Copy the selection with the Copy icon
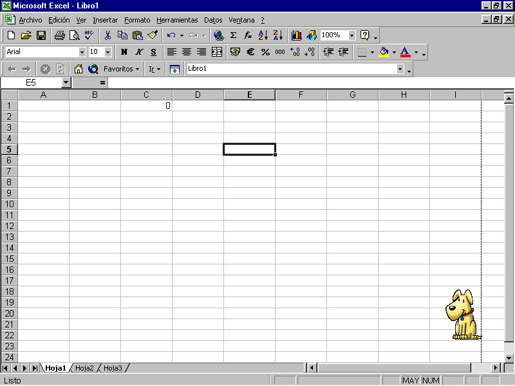This screenshot has height=386, width=515. click(122, 35)
